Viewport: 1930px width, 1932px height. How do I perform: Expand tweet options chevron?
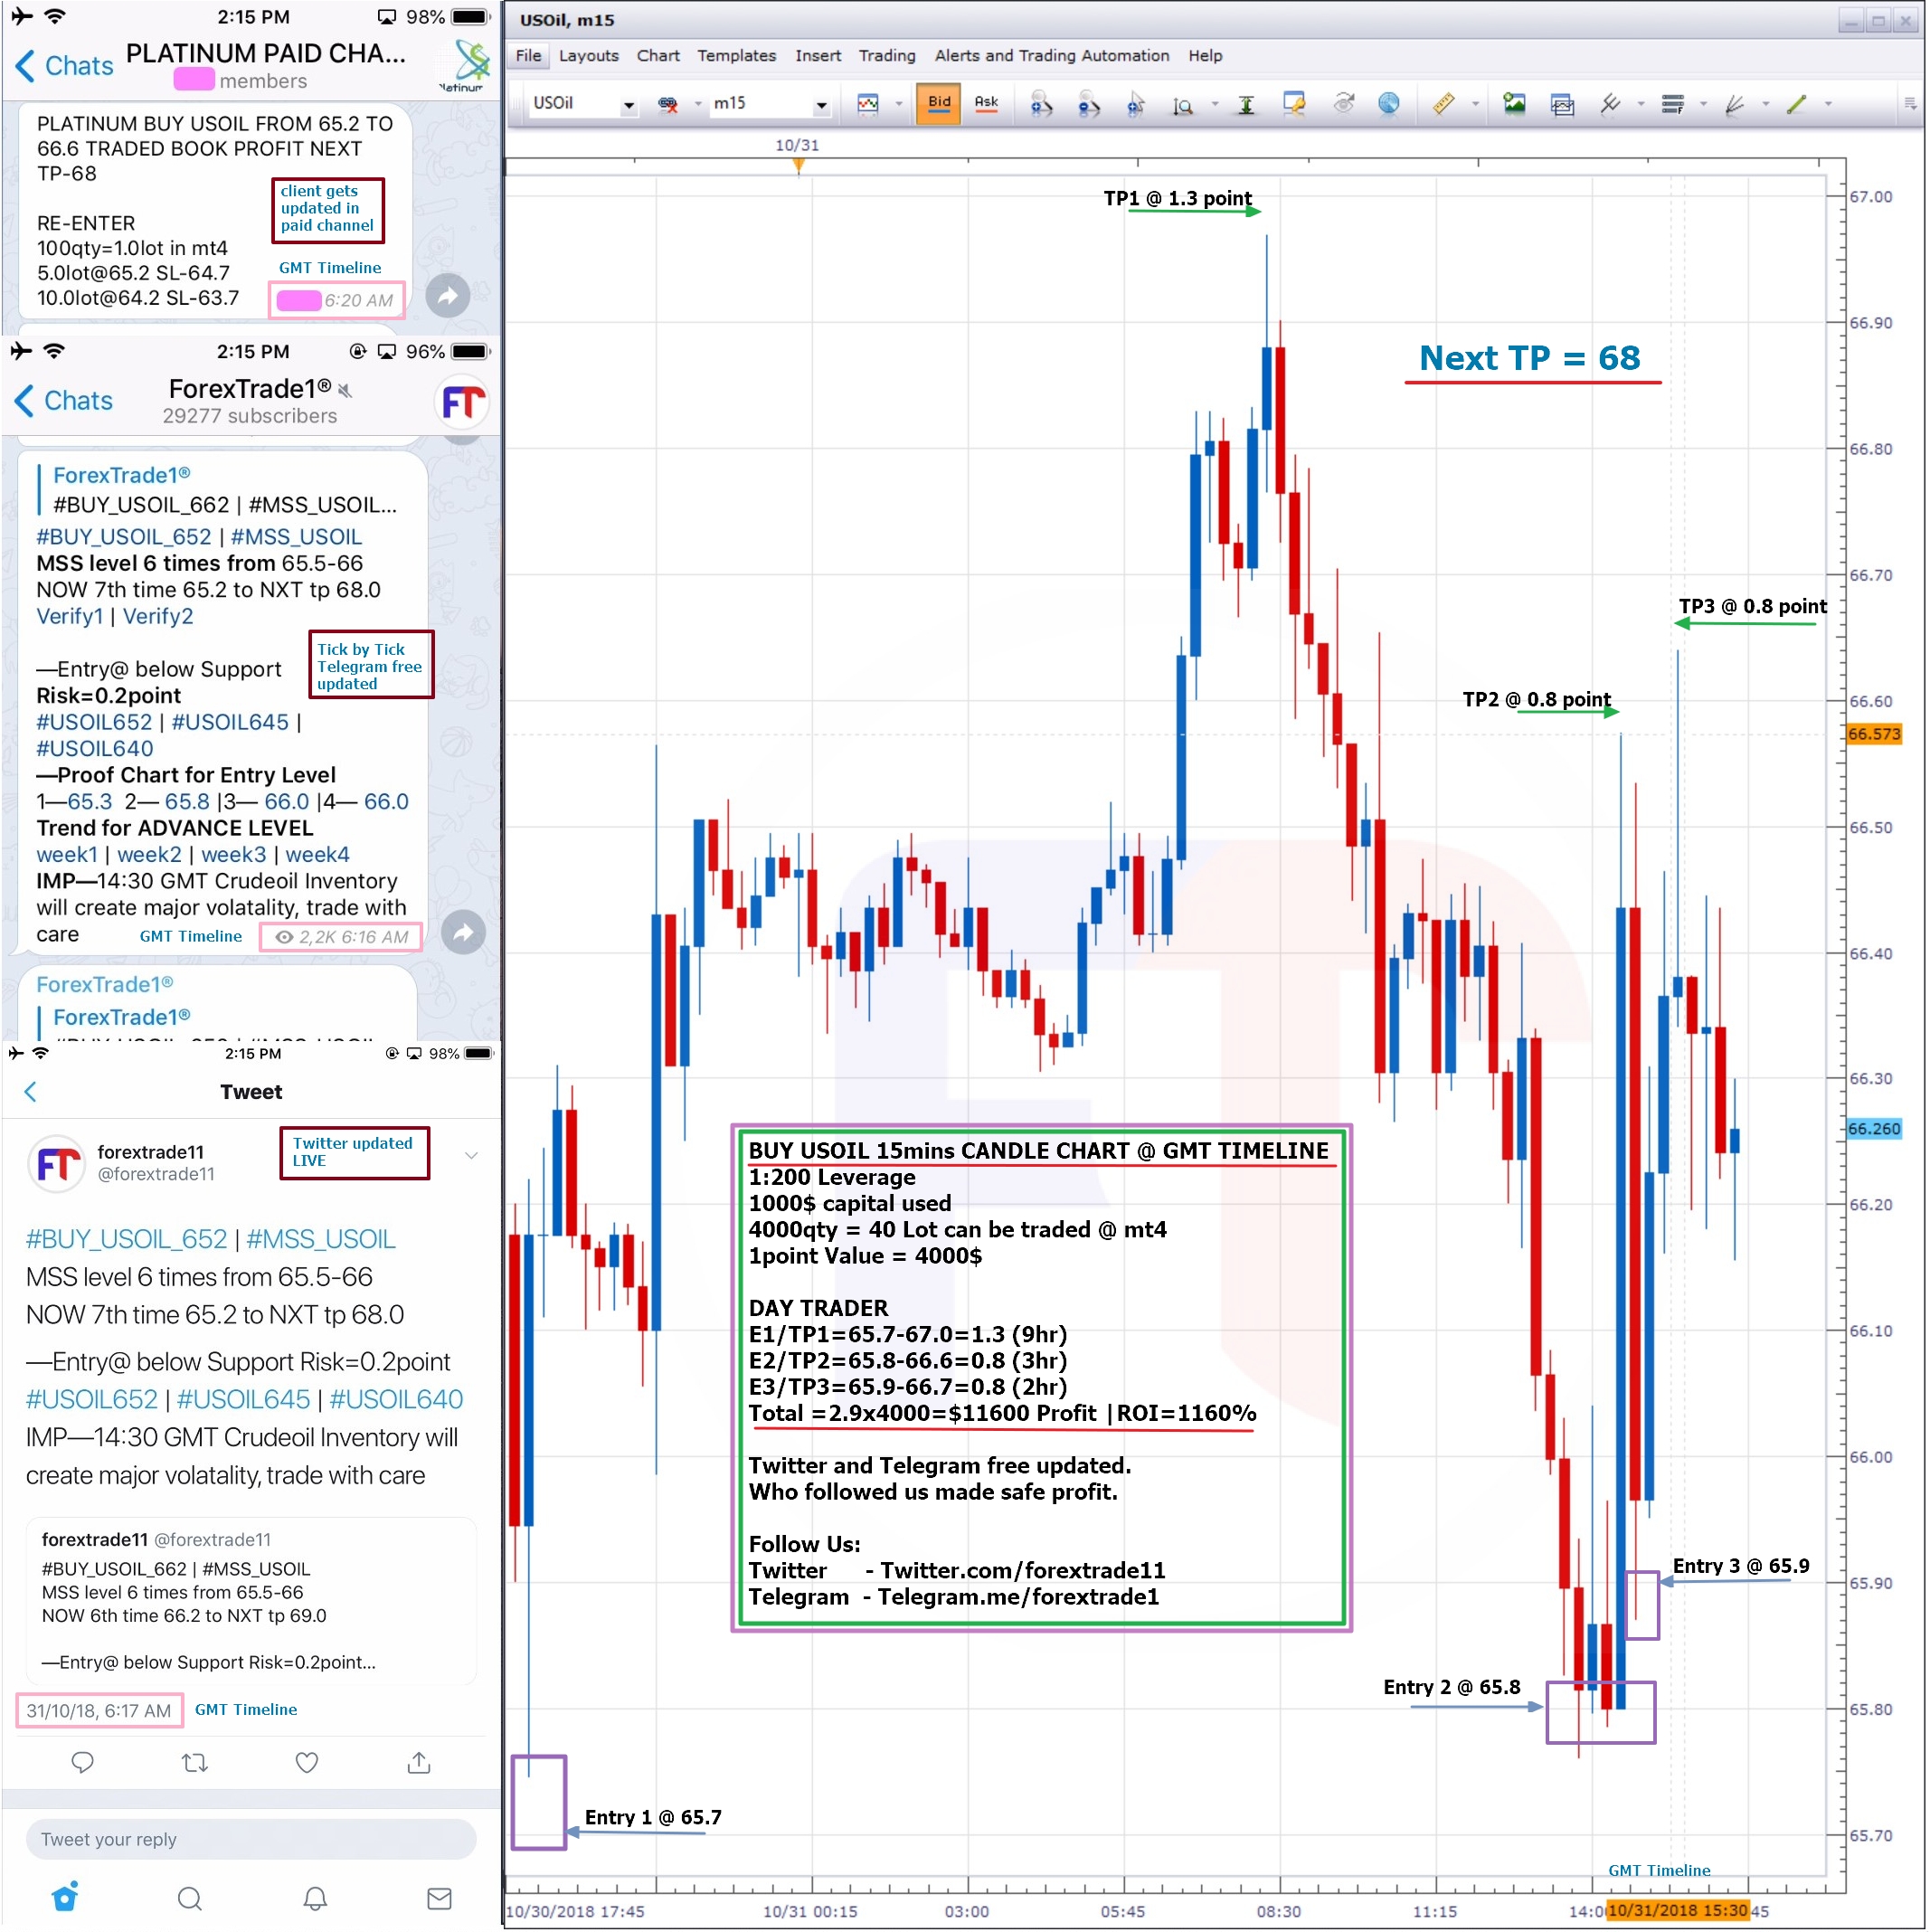(x=471, y=1155)
